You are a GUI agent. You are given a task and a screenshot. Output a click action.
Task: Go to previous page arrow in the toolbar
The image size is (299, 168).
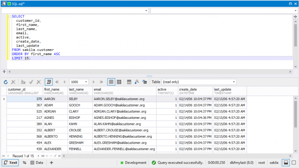tap(64, 82)
